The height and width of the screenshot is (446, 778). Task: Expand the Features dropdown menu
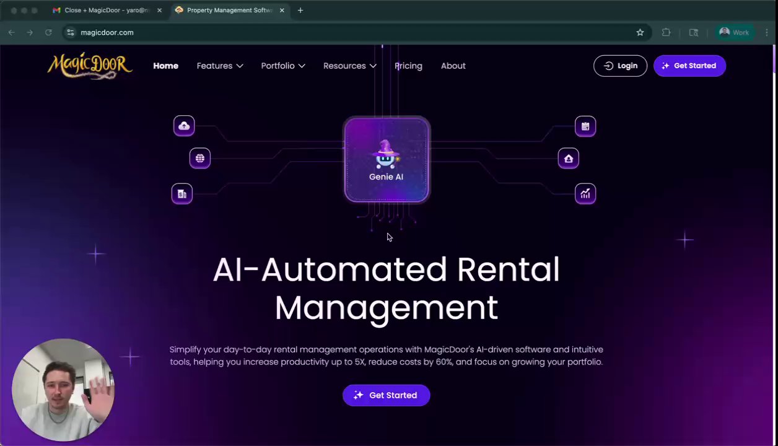(x=220, y=66)
